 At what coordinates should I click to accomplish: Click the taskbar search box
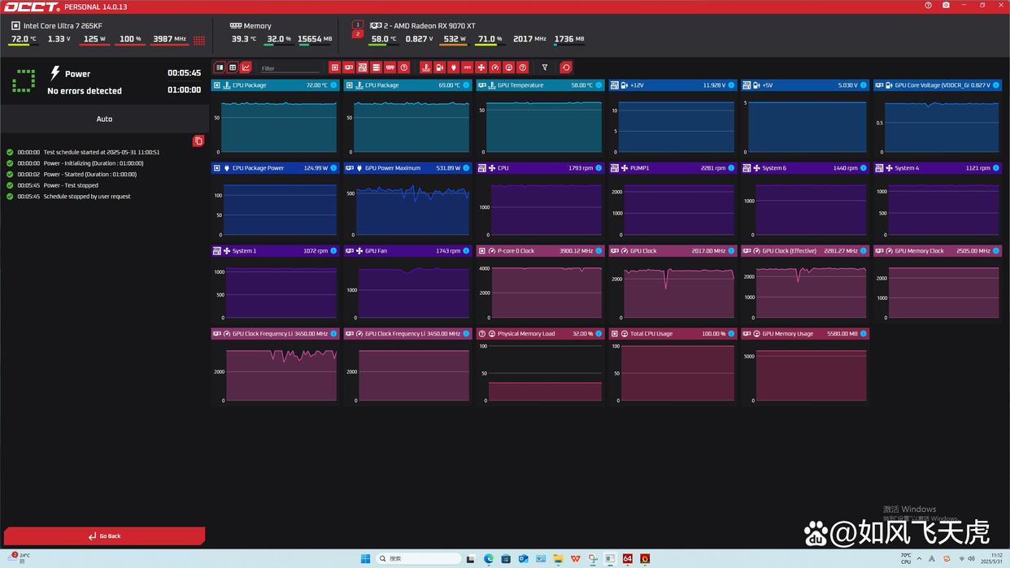(418, 558)
